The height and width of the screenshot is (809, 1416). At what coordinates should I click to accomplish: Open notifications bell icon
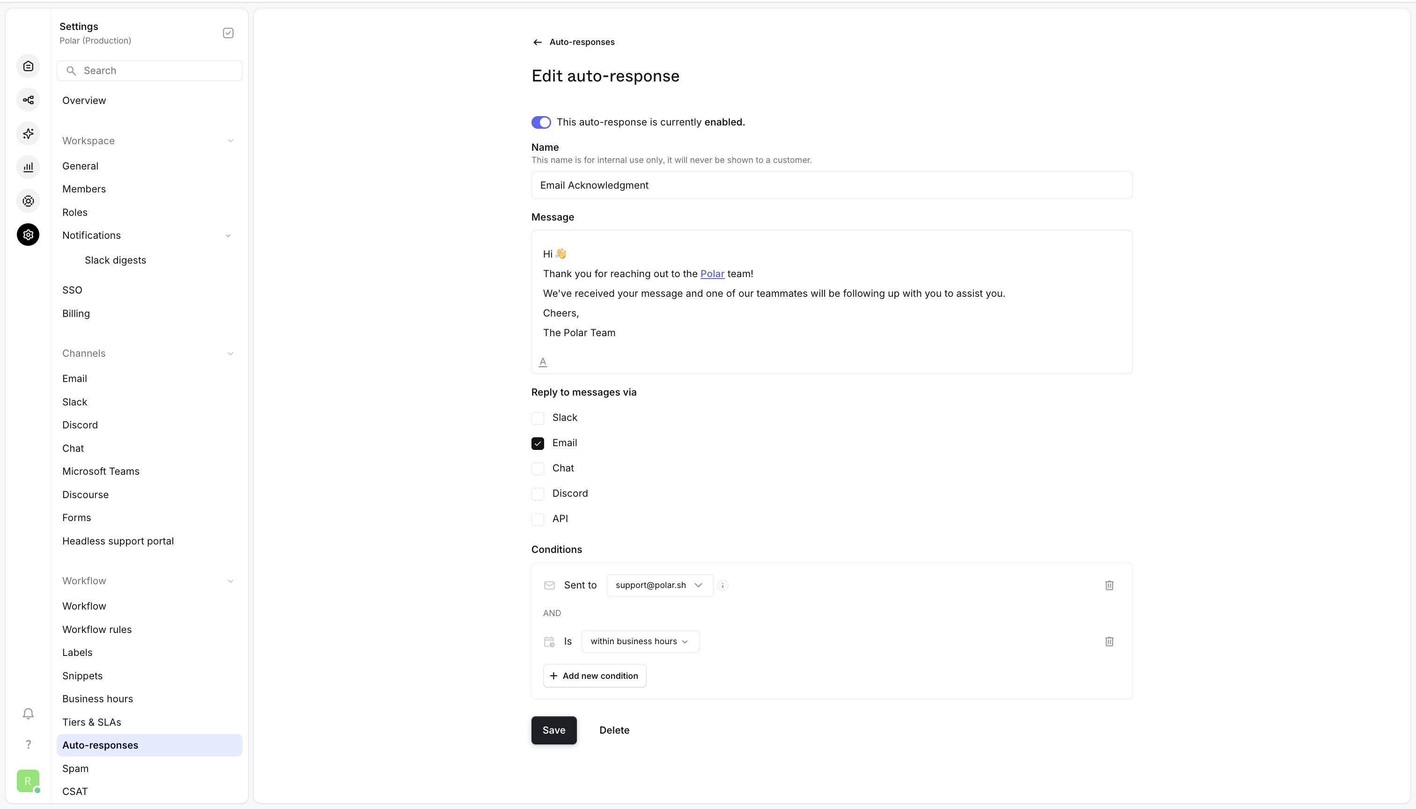29,713
